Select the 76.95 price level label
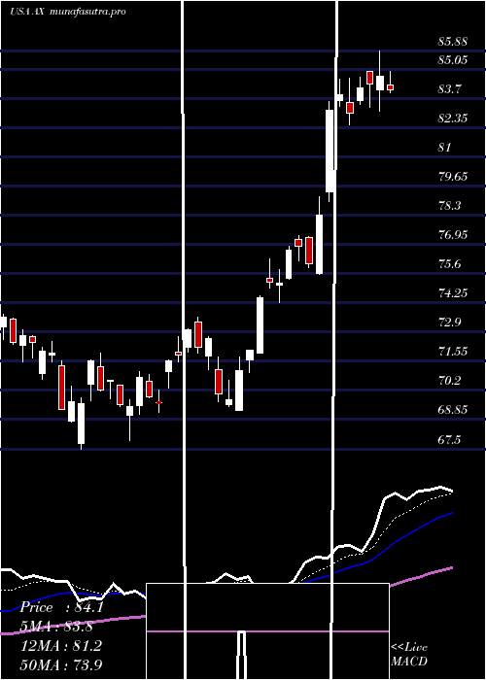Viewport: 486px width, 680px height. click(x=453, y=235)
